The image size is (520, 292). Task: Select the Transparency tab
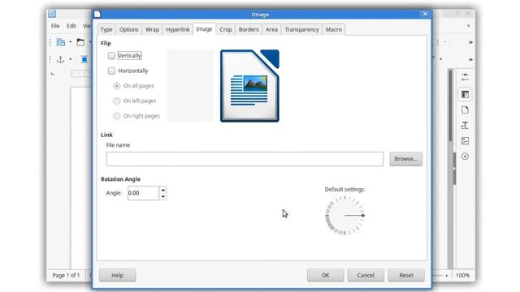pos(301,29)
